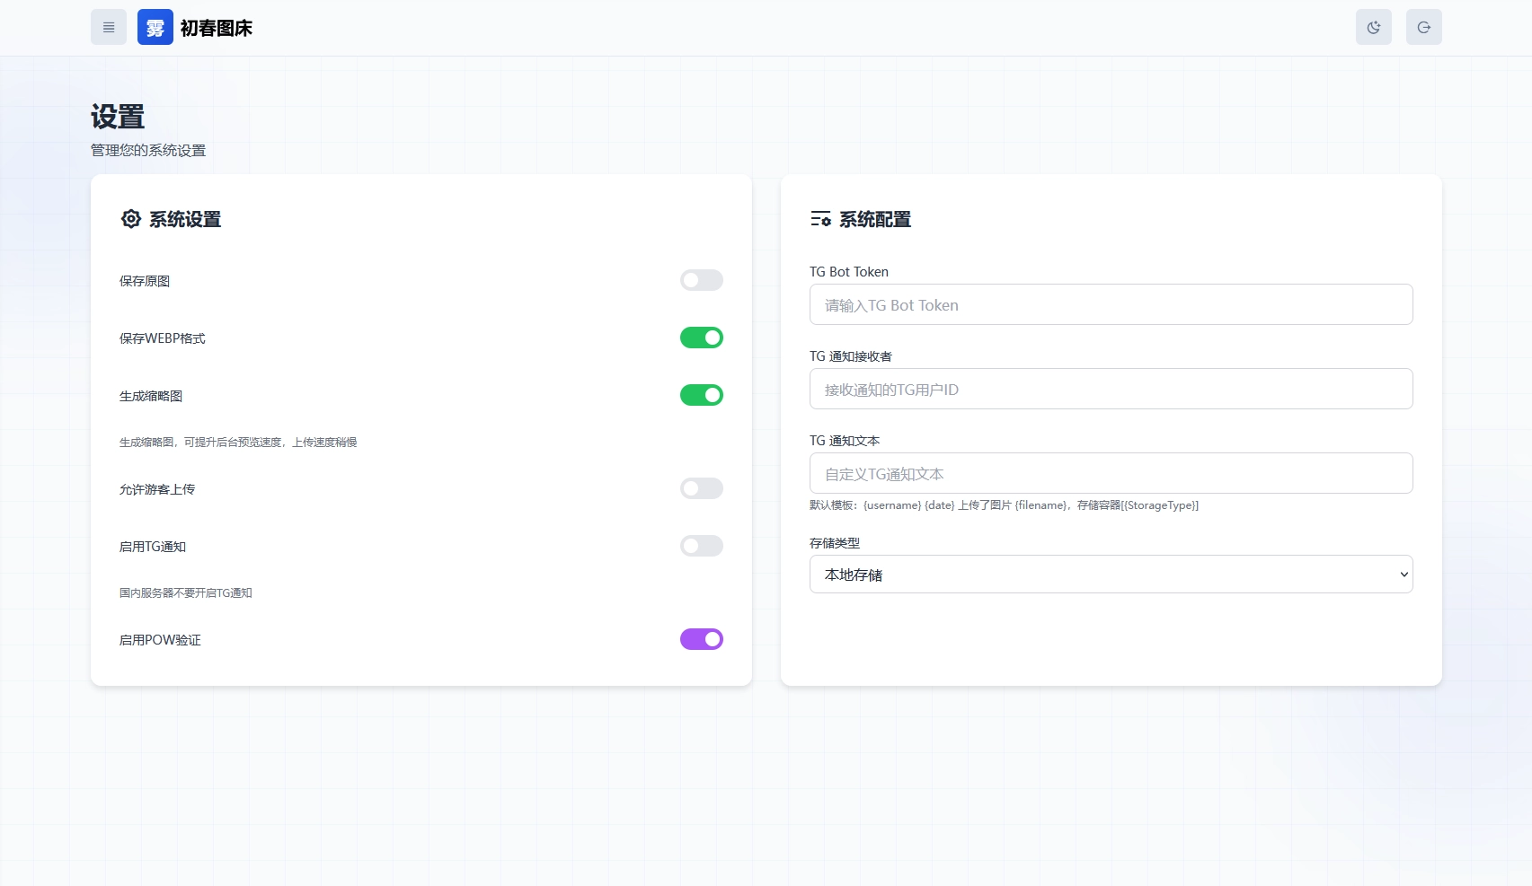Click the gear icon beside 系统设置
The width and height of the screenshot is (1532, 886).
coord(131,219)
